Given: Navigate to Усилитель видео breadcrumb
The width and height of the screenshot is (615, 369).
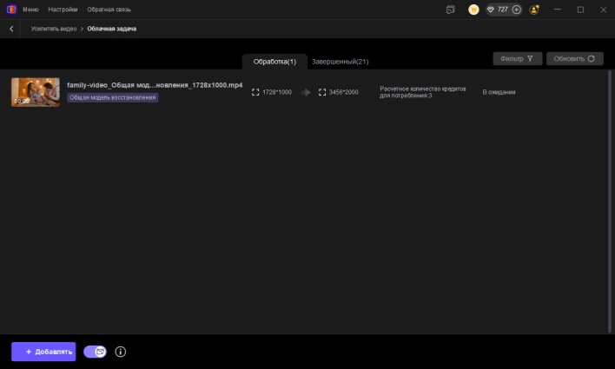Looking at the screenshot, I should click(x=55, y=29).
